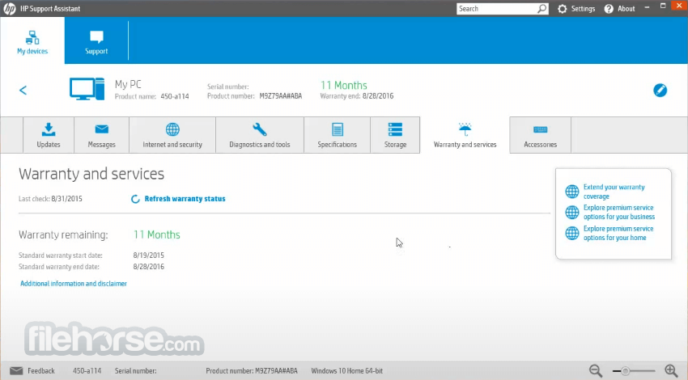Zoom out using the minus magnifier
Viewport: 688px width, 380px height.
click(x=596, y=371)
